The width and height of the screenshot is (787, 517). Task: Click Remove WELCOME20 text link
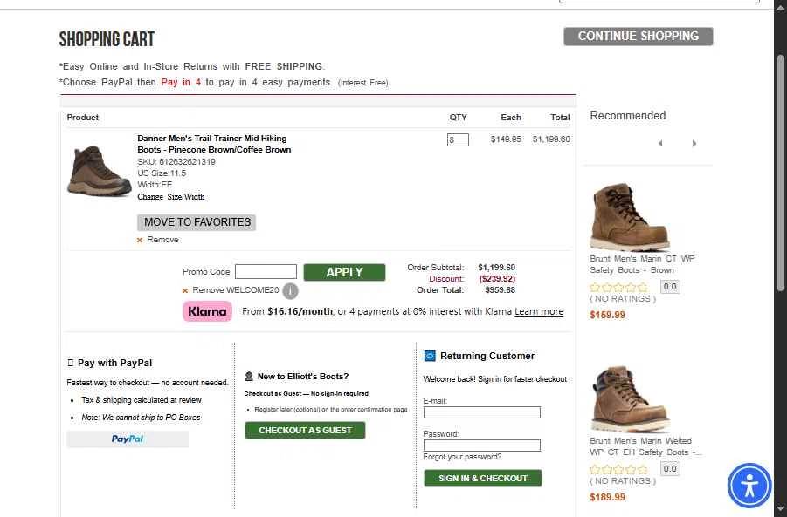(235, 290)
